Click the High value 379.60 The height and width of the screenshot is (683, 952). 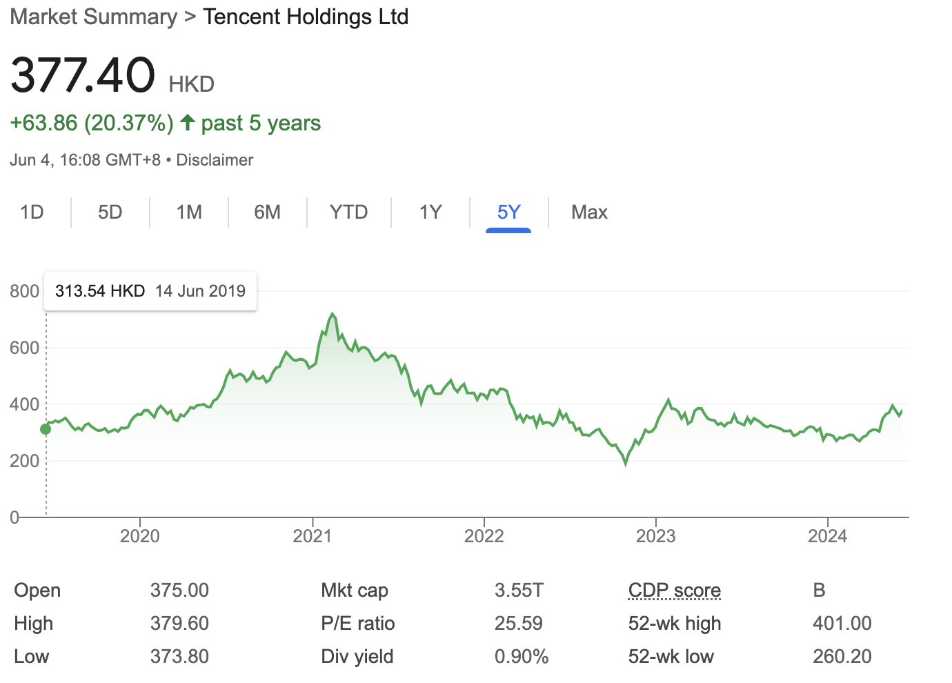(179, 624)
